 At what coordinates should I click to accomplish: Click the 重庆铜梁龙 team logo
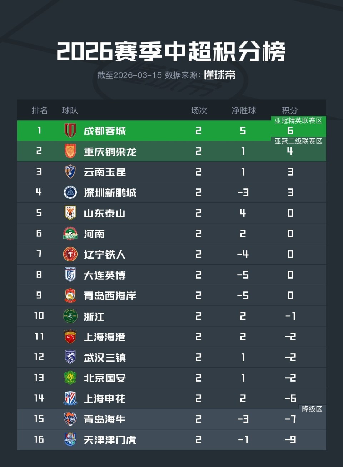70,151
